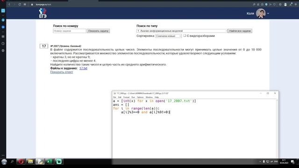Click the send arrow icon in toolbar

[271, 4]
